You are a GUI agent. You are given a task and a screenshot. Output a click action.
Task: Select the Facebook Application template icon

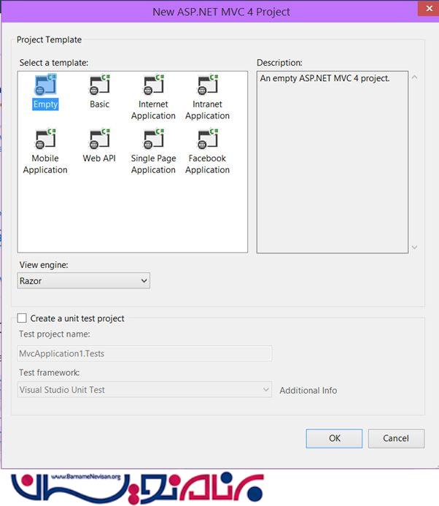[208, 139]
